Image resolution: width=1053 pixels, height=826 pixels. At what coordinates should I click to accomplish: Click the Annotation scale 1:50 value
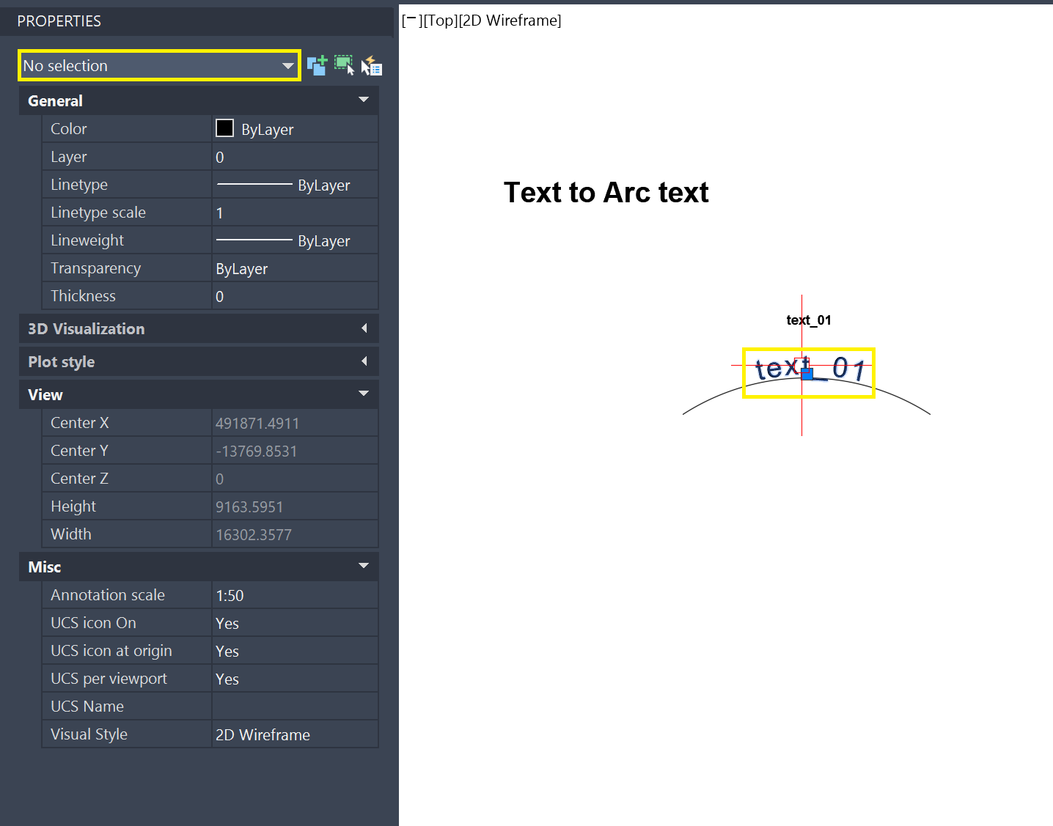295,595
